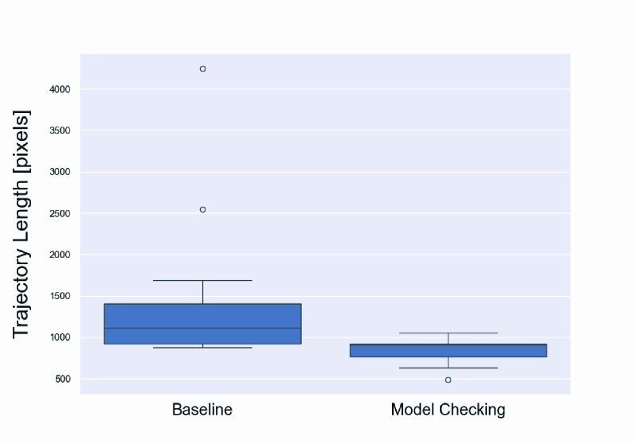Click the Model Checking outlier point below 500
The image size is (635, 444).
[x=448, y=380]
